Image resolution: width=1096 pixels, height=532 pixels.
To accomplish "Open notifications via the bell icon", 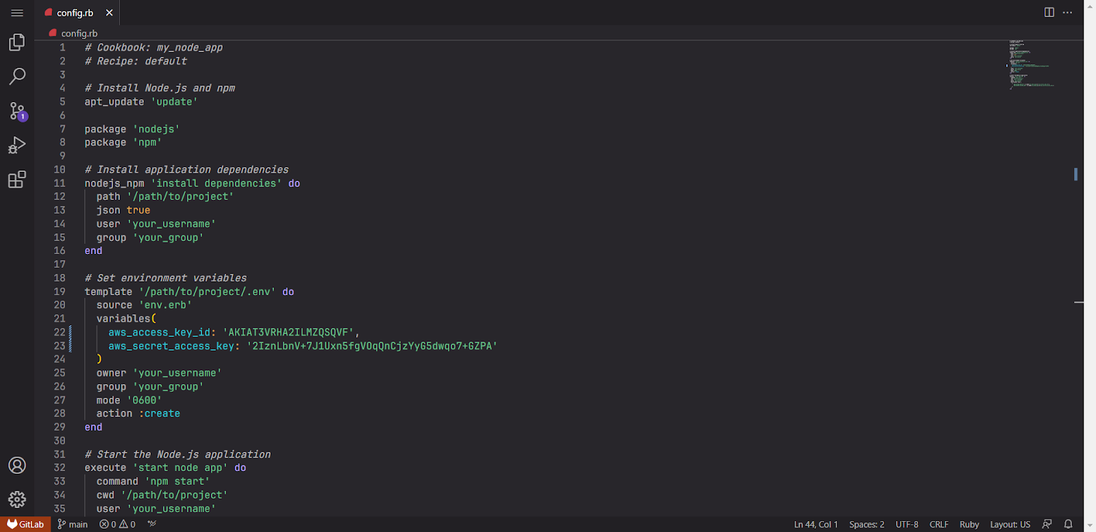I will click(x=1068, y=524).
